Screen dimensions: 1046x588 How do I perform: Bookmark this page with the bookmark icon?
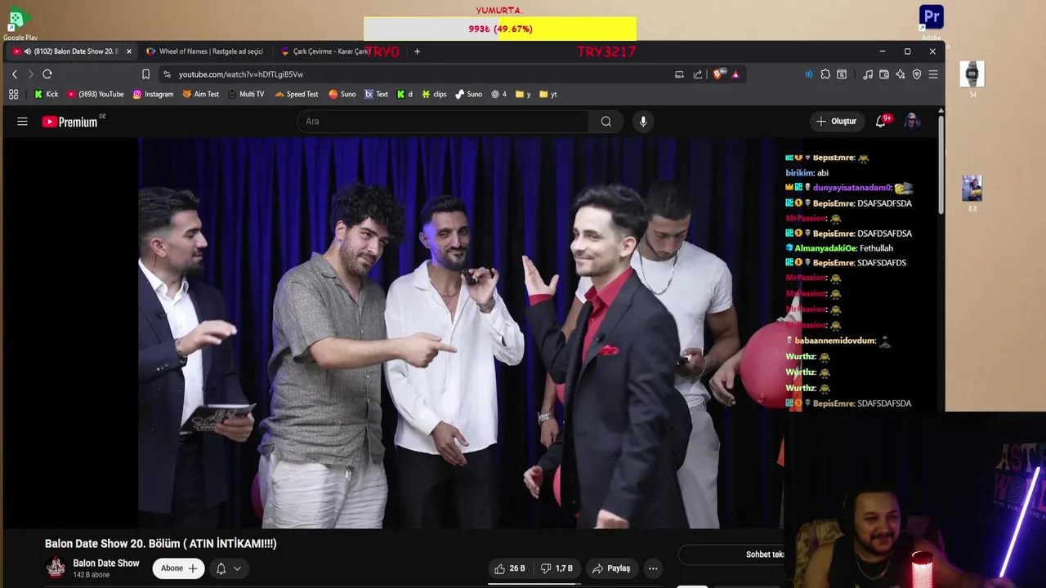point(146,74)
